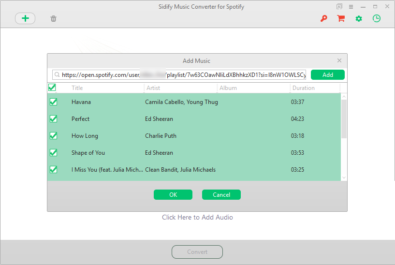
Task: Select the Charlie Puth artist cell
Action: [x=161, y=136]
